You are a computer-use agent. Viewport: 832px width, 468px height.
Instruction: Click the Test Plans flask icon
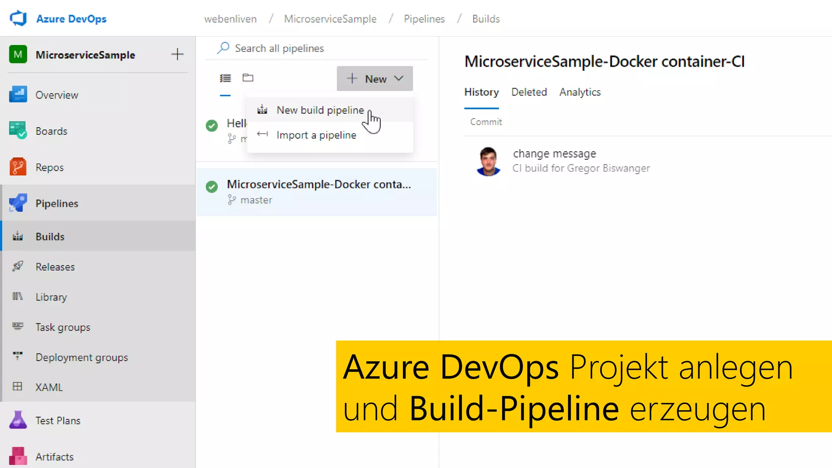click(18, 420)
